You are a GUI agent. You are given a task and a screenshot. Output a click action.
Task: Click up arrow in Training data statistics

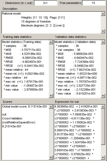[x=51, y=42]
